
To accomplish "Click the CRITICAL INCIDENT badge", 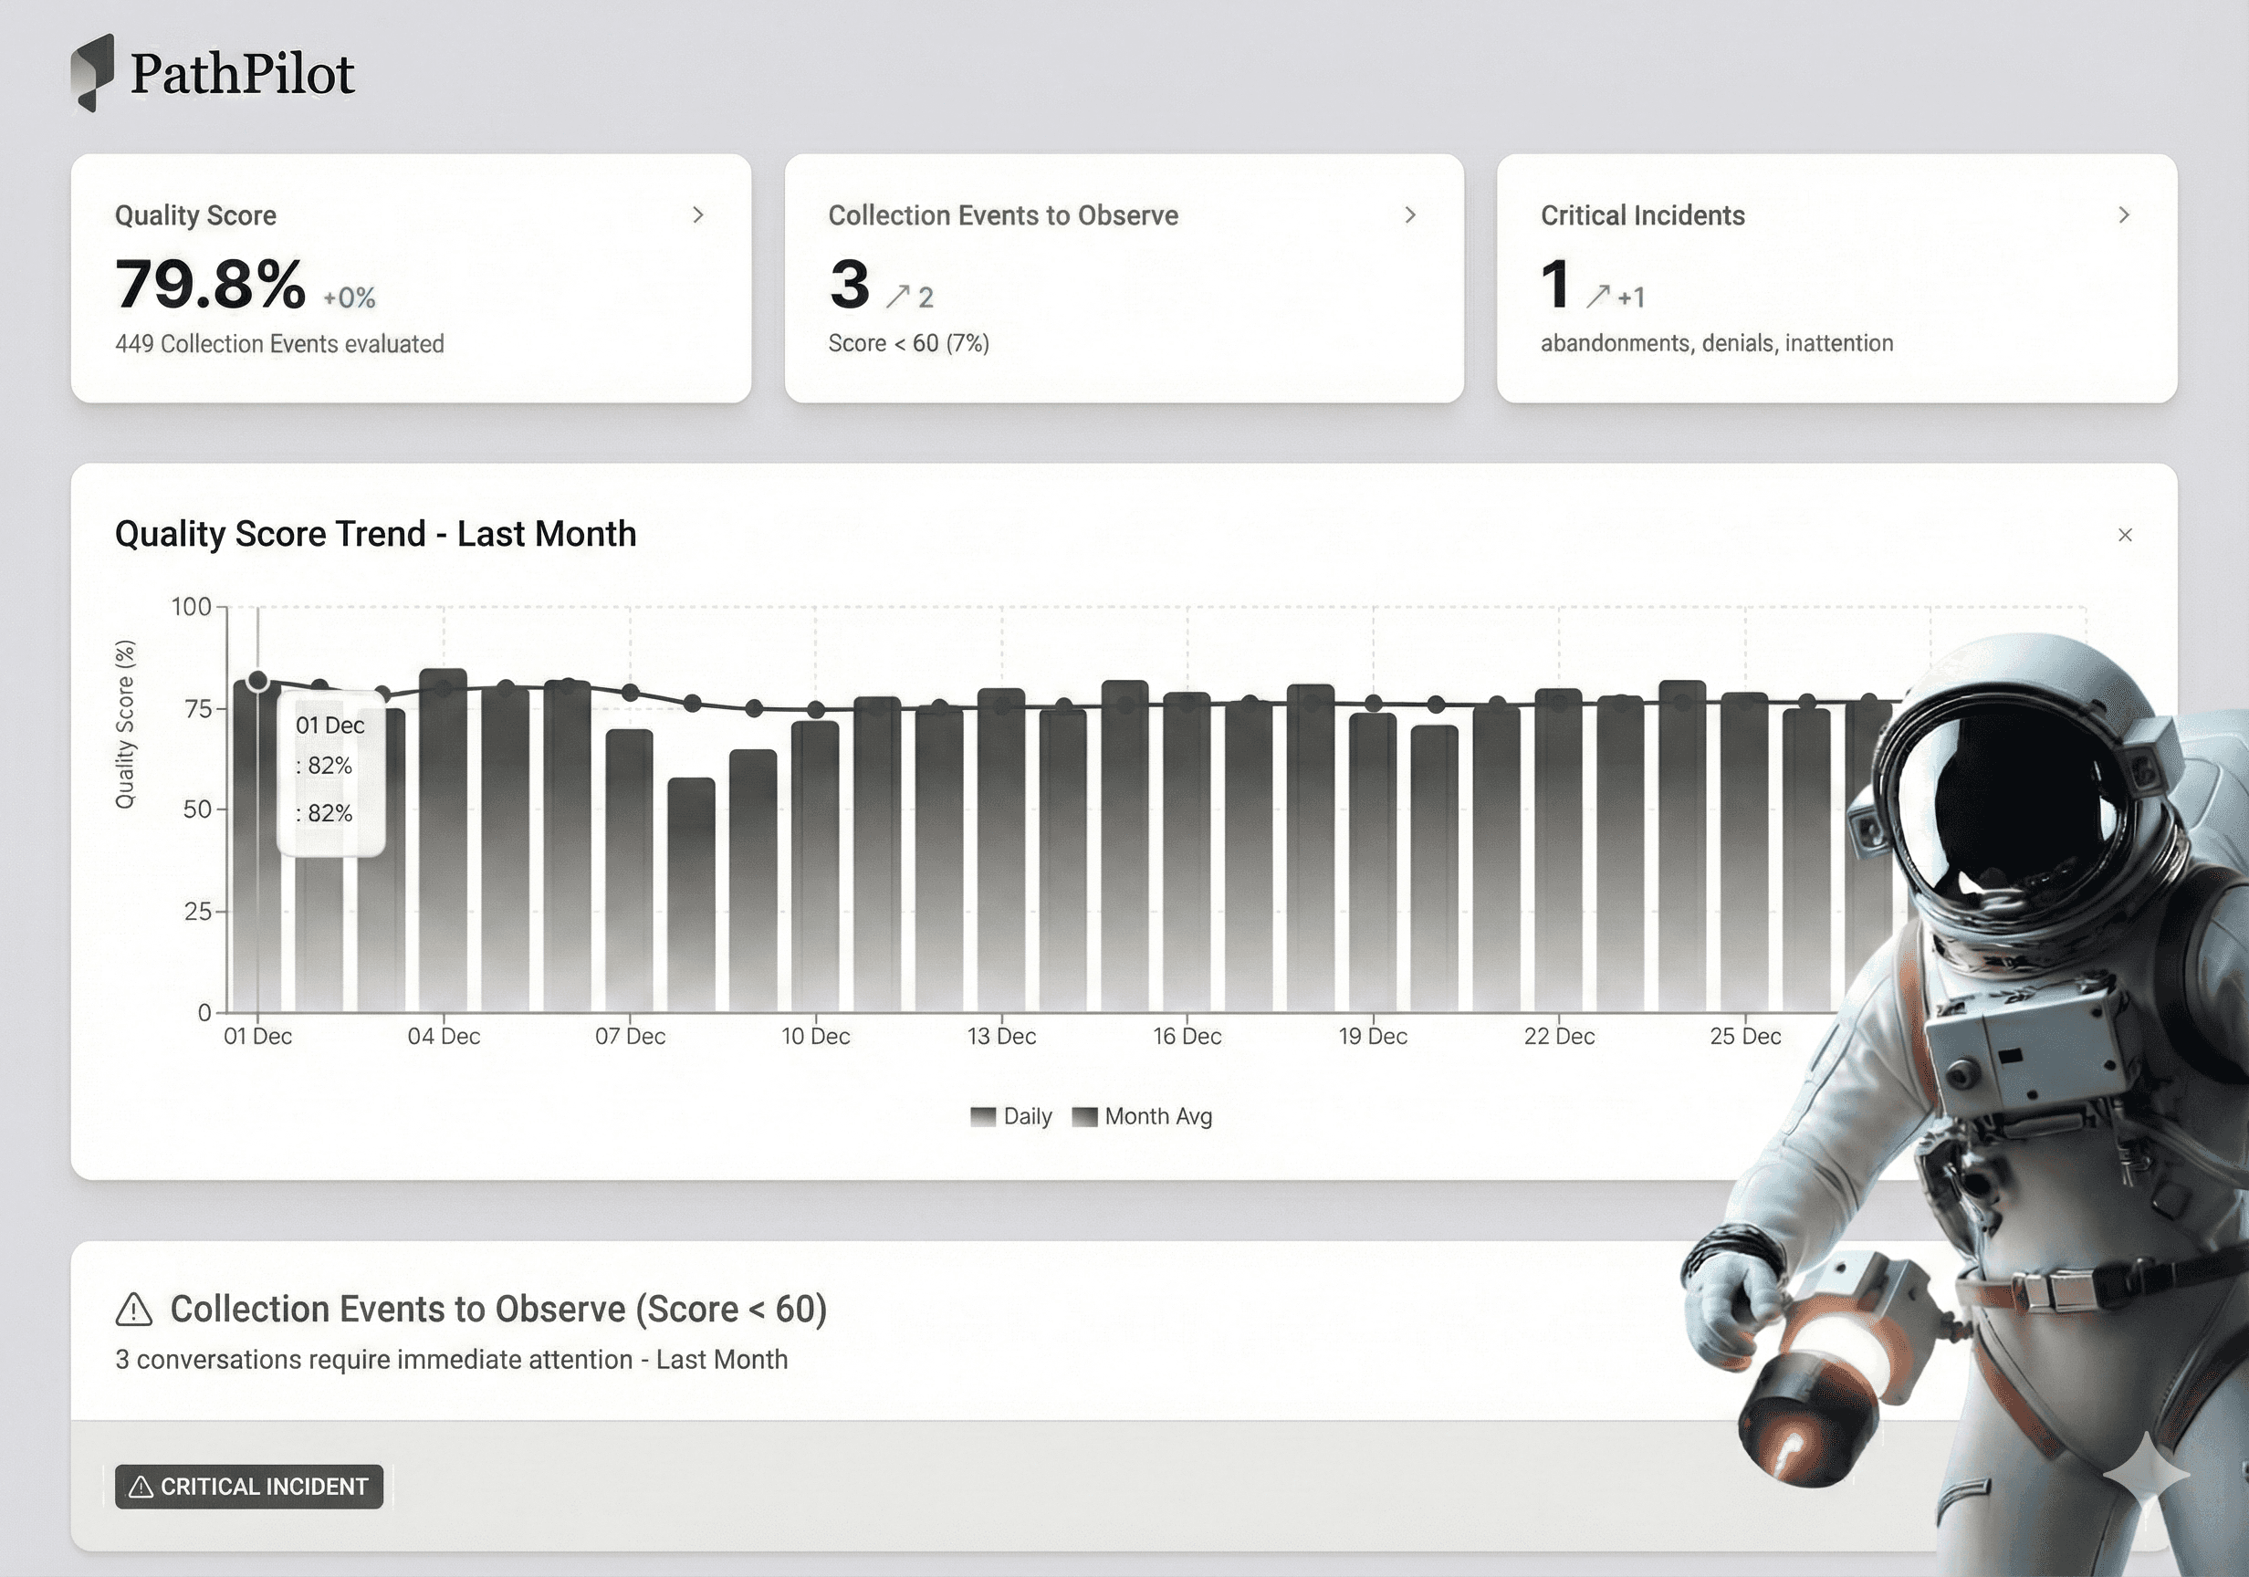I will 249,1486.
